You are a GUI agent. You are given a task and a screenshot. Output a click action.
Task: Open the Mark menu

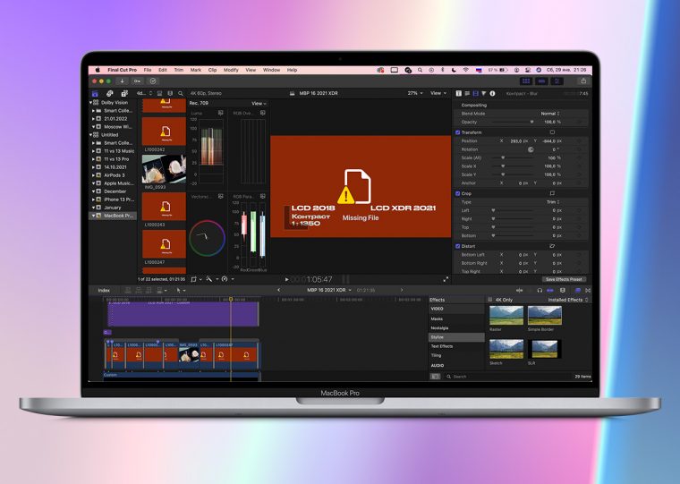(196, 70)
